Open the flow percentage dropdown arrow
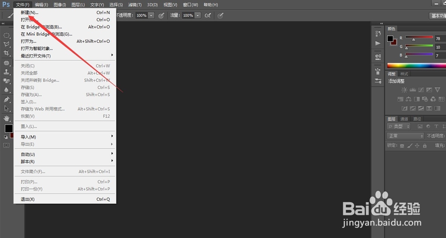This screenshot has height=238, width=446. (x=198, y=16)
